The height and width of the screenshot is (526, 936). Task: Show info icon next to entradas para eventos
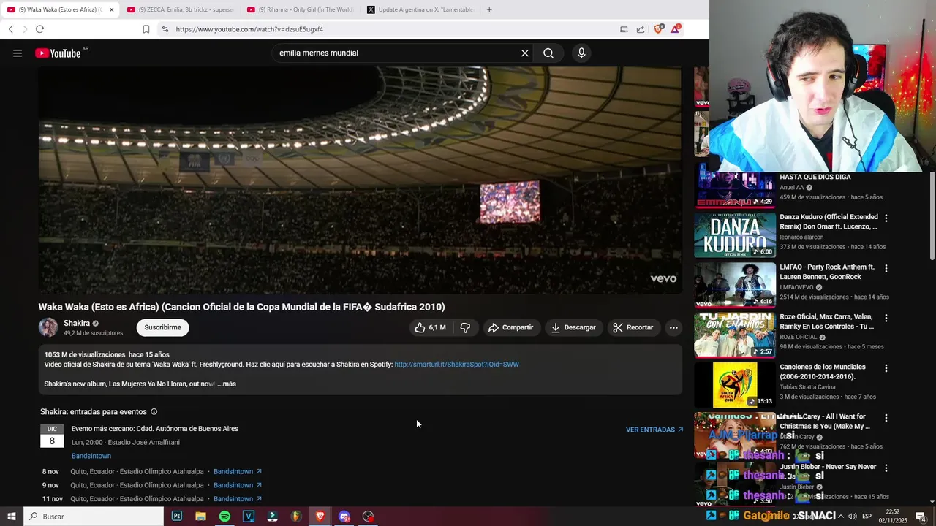tap(154, 412)
